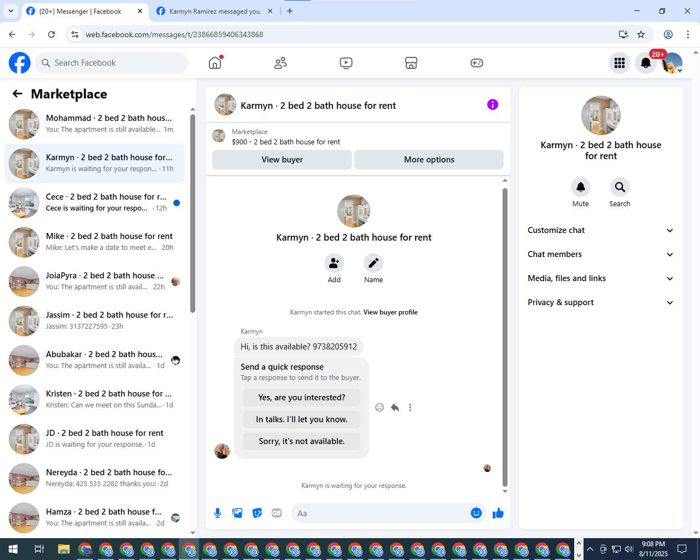Viewport: 700px width, 560px height.
Task: Search in conversation magnifier icon
Action: click(x=620, y=187)
